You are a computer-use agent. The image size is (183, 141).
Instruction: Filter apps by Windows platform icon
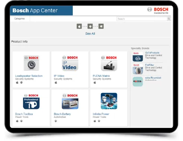(x=101, y=26)
